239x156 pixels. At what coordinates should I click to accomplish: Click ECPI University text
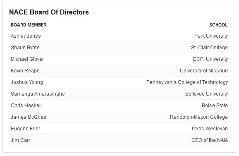pyautogui.click(x=210, y=59)
